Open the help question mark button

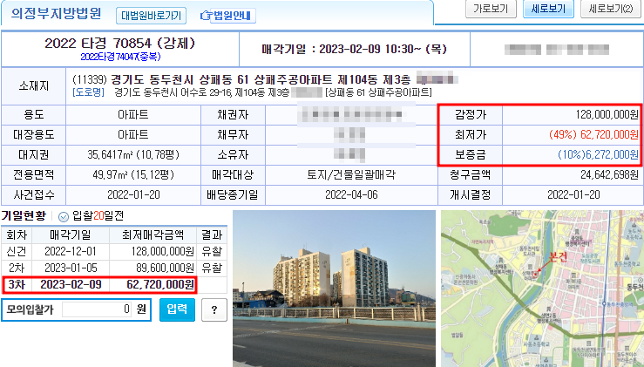tap(214, 309)
